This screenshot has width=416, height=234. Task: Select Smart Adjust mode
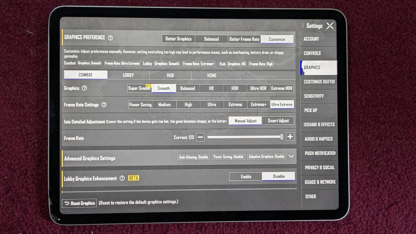278,121
